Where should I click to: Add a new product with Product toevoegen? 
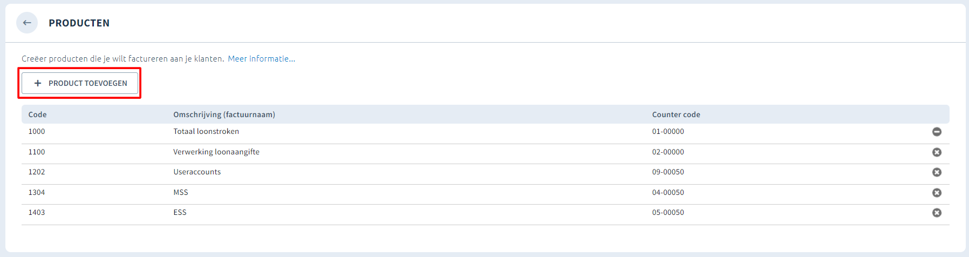coord(80,83)
